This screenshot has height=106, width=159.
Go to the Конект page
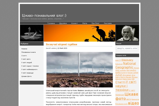tap(74, 23)
